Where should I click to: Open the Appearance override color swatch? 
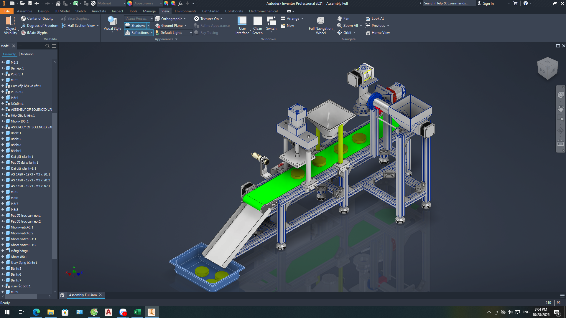(x=130, y=3)
